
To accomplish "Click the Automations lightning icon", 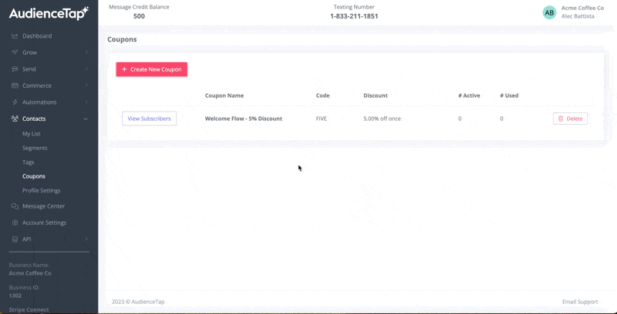I will click(x=15, y=102).
